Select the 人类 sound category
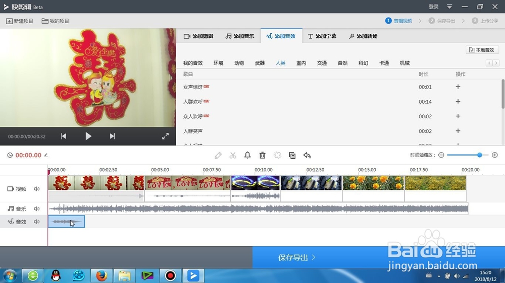 click(280, 63)
